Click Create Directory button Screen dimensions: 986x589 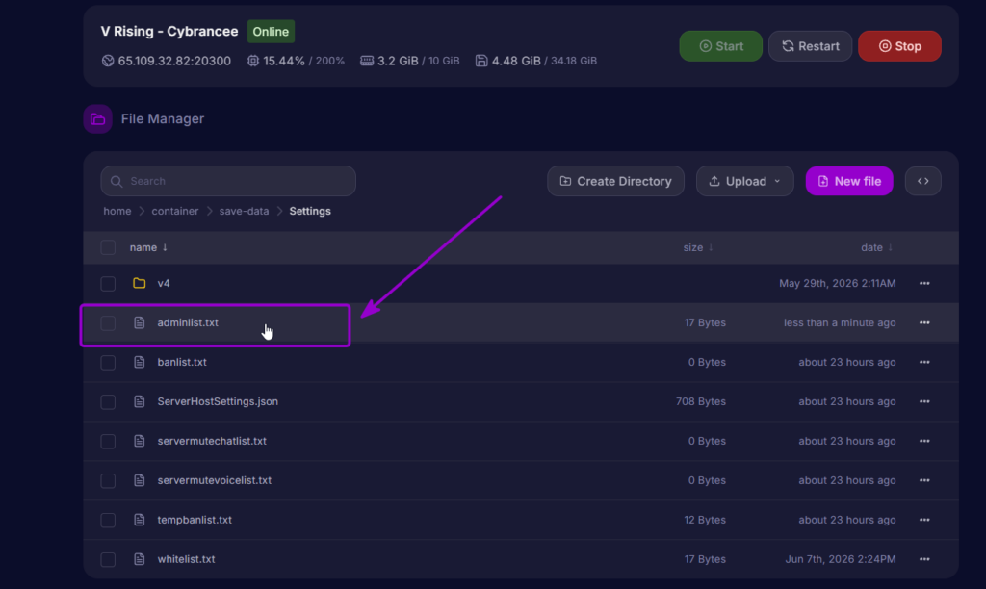click(x=615, y=181)
